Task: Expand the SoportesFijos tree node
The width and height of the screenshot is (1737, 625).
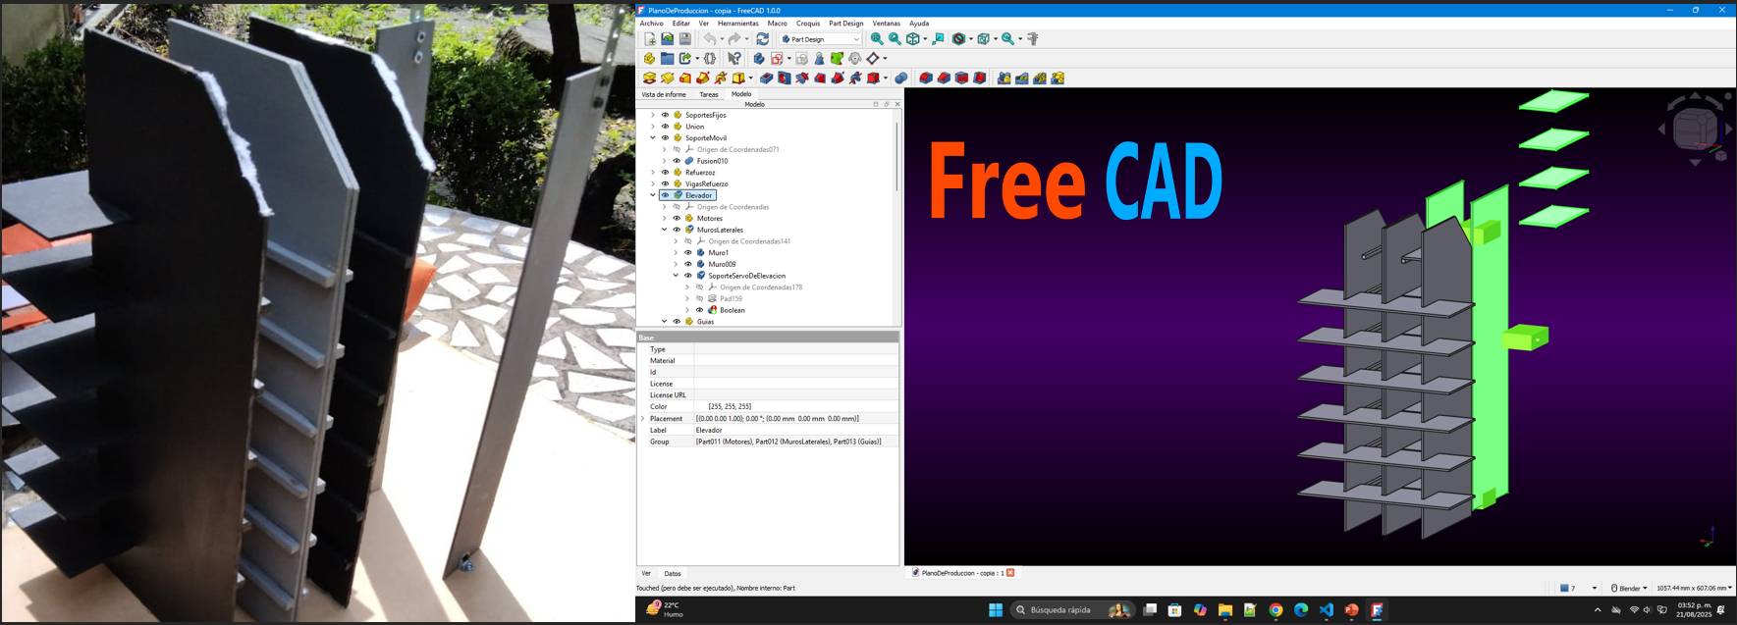Action: point(653,115)
